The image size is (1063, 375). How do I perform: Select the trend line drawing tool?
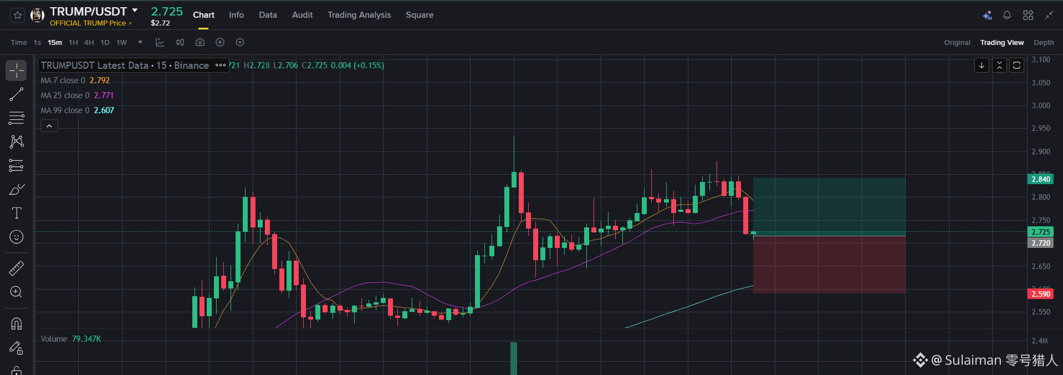[x=17, y=94]
